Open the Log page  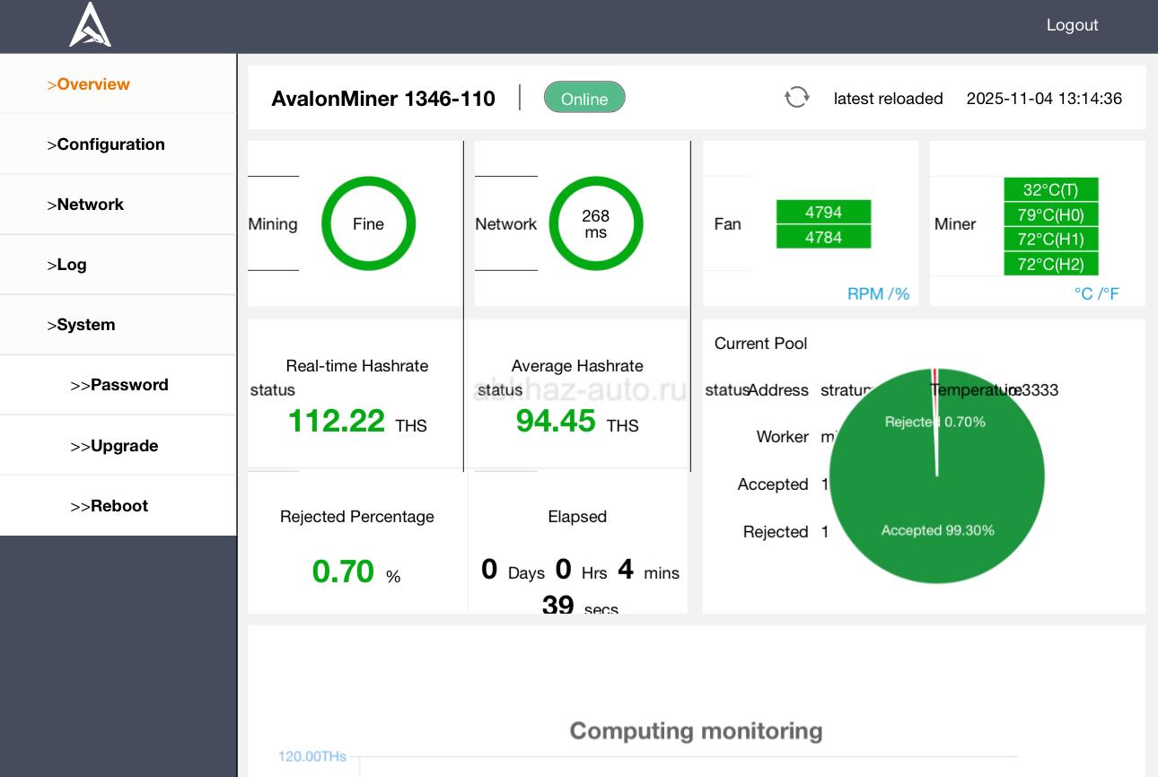coord(71,265)
